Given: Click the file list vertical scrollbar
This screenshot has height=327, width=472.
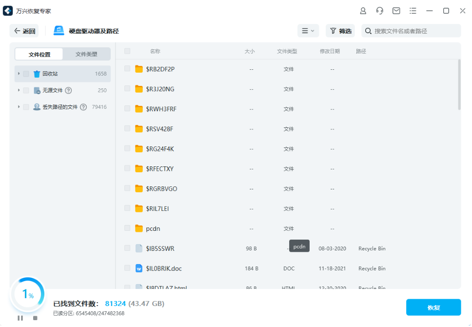Looking at the screenshot, I should 459,85.
